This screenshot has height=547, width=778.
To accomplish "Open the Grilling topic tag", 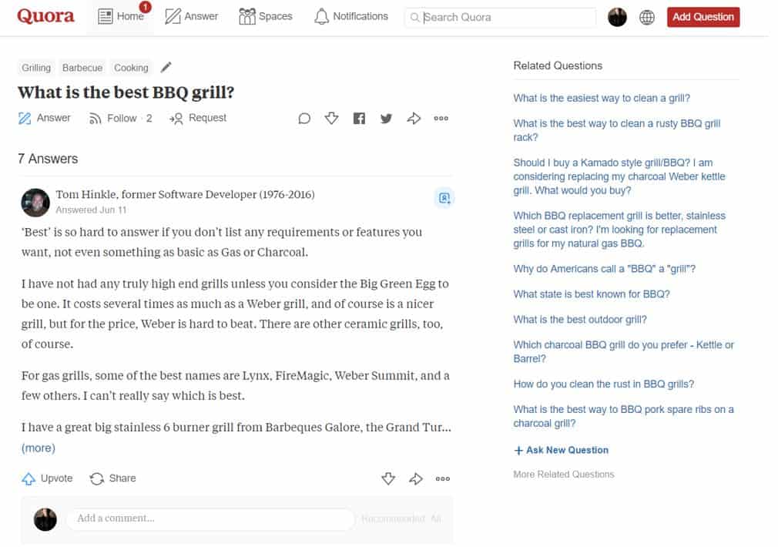I will point(35,68).
